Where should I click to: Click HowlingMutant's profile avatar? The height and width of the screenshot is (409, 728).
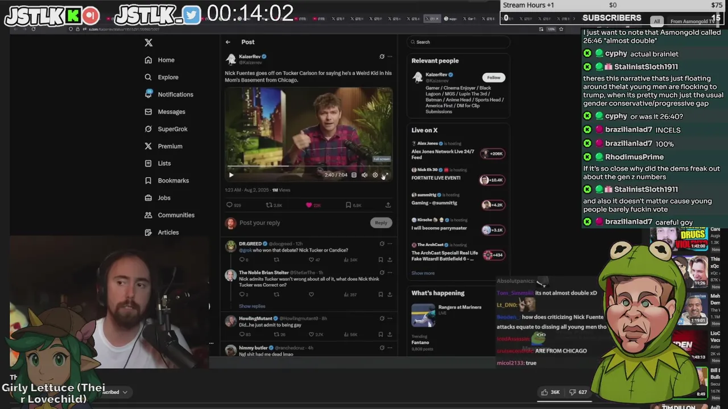(x=230, y=322)
